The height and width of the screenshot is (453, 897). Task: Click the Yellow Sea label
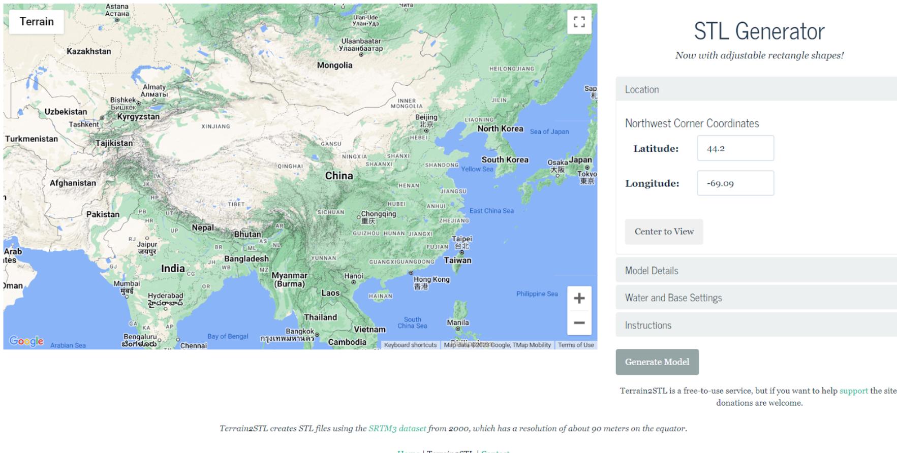click(477, 169)
